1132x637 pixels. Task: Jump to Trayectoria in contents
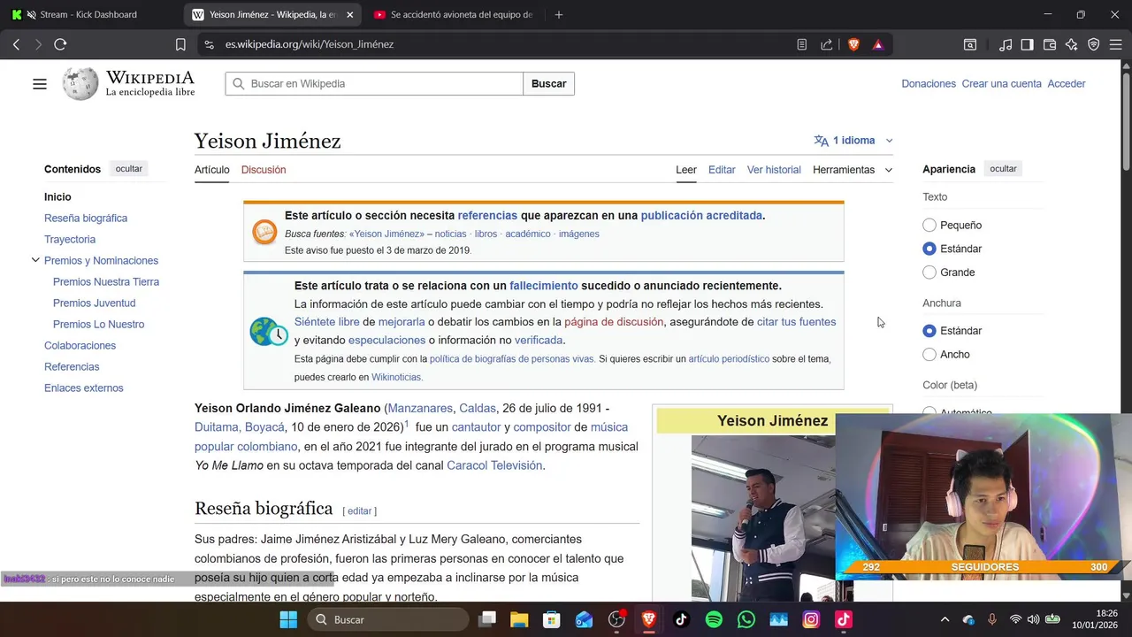tap(70, 240)
